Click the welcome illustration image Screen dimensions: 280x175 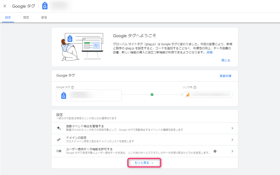(x=82, y=47)
